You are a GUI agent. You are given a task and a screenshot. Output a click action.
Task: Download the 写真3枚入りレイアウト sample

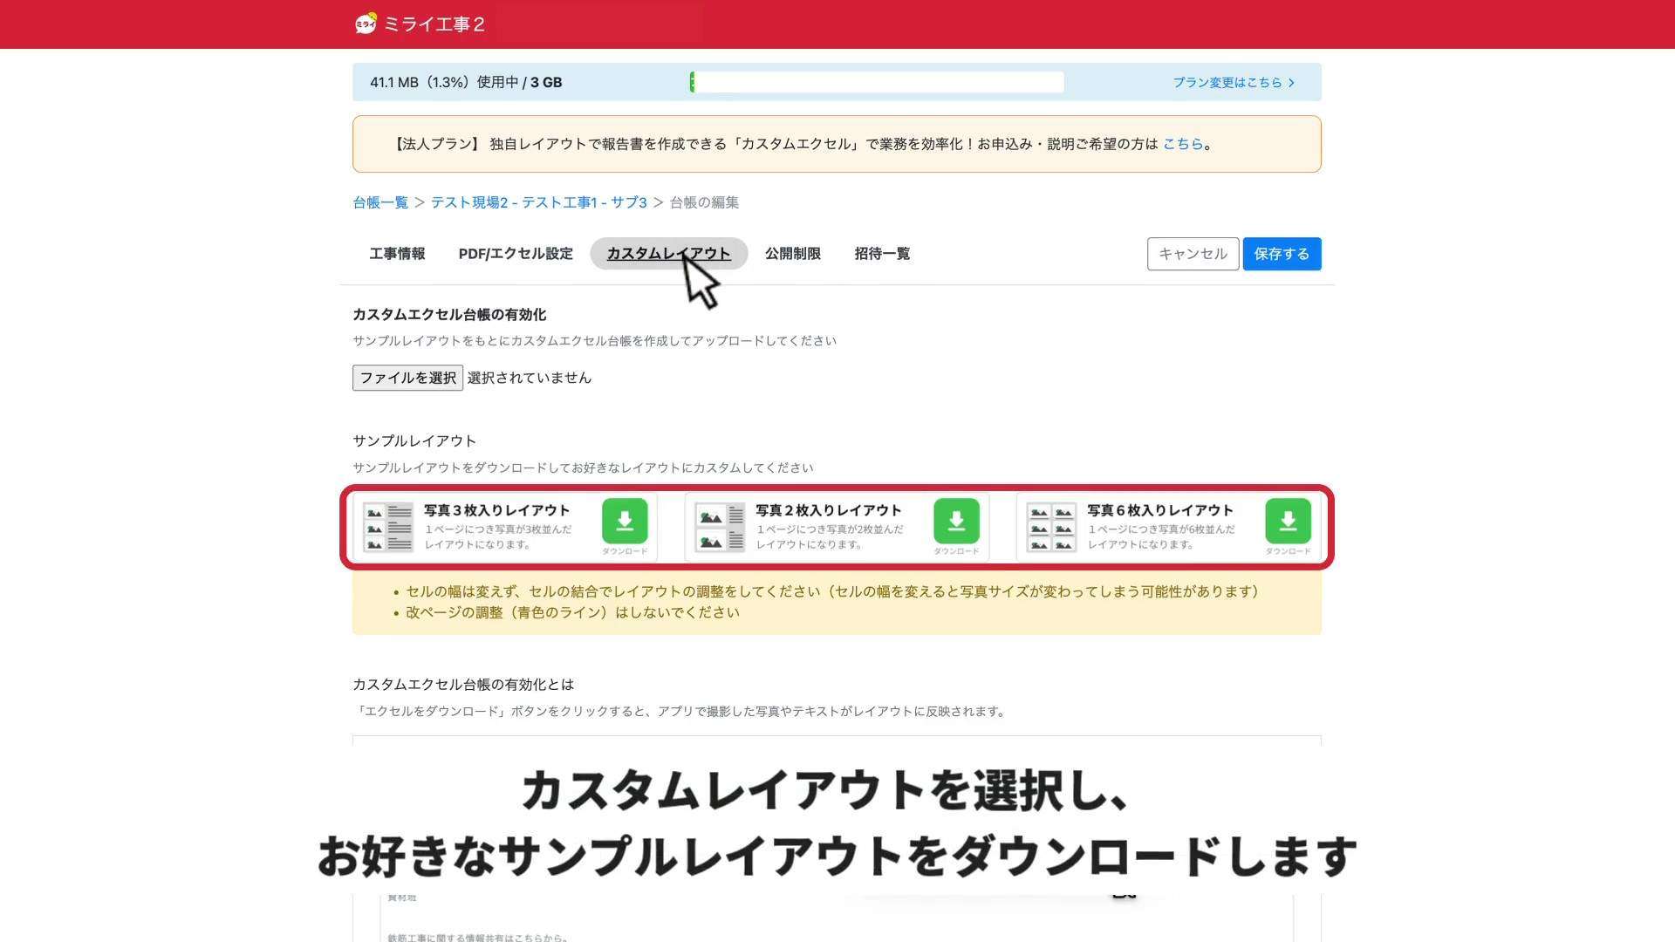625,522
